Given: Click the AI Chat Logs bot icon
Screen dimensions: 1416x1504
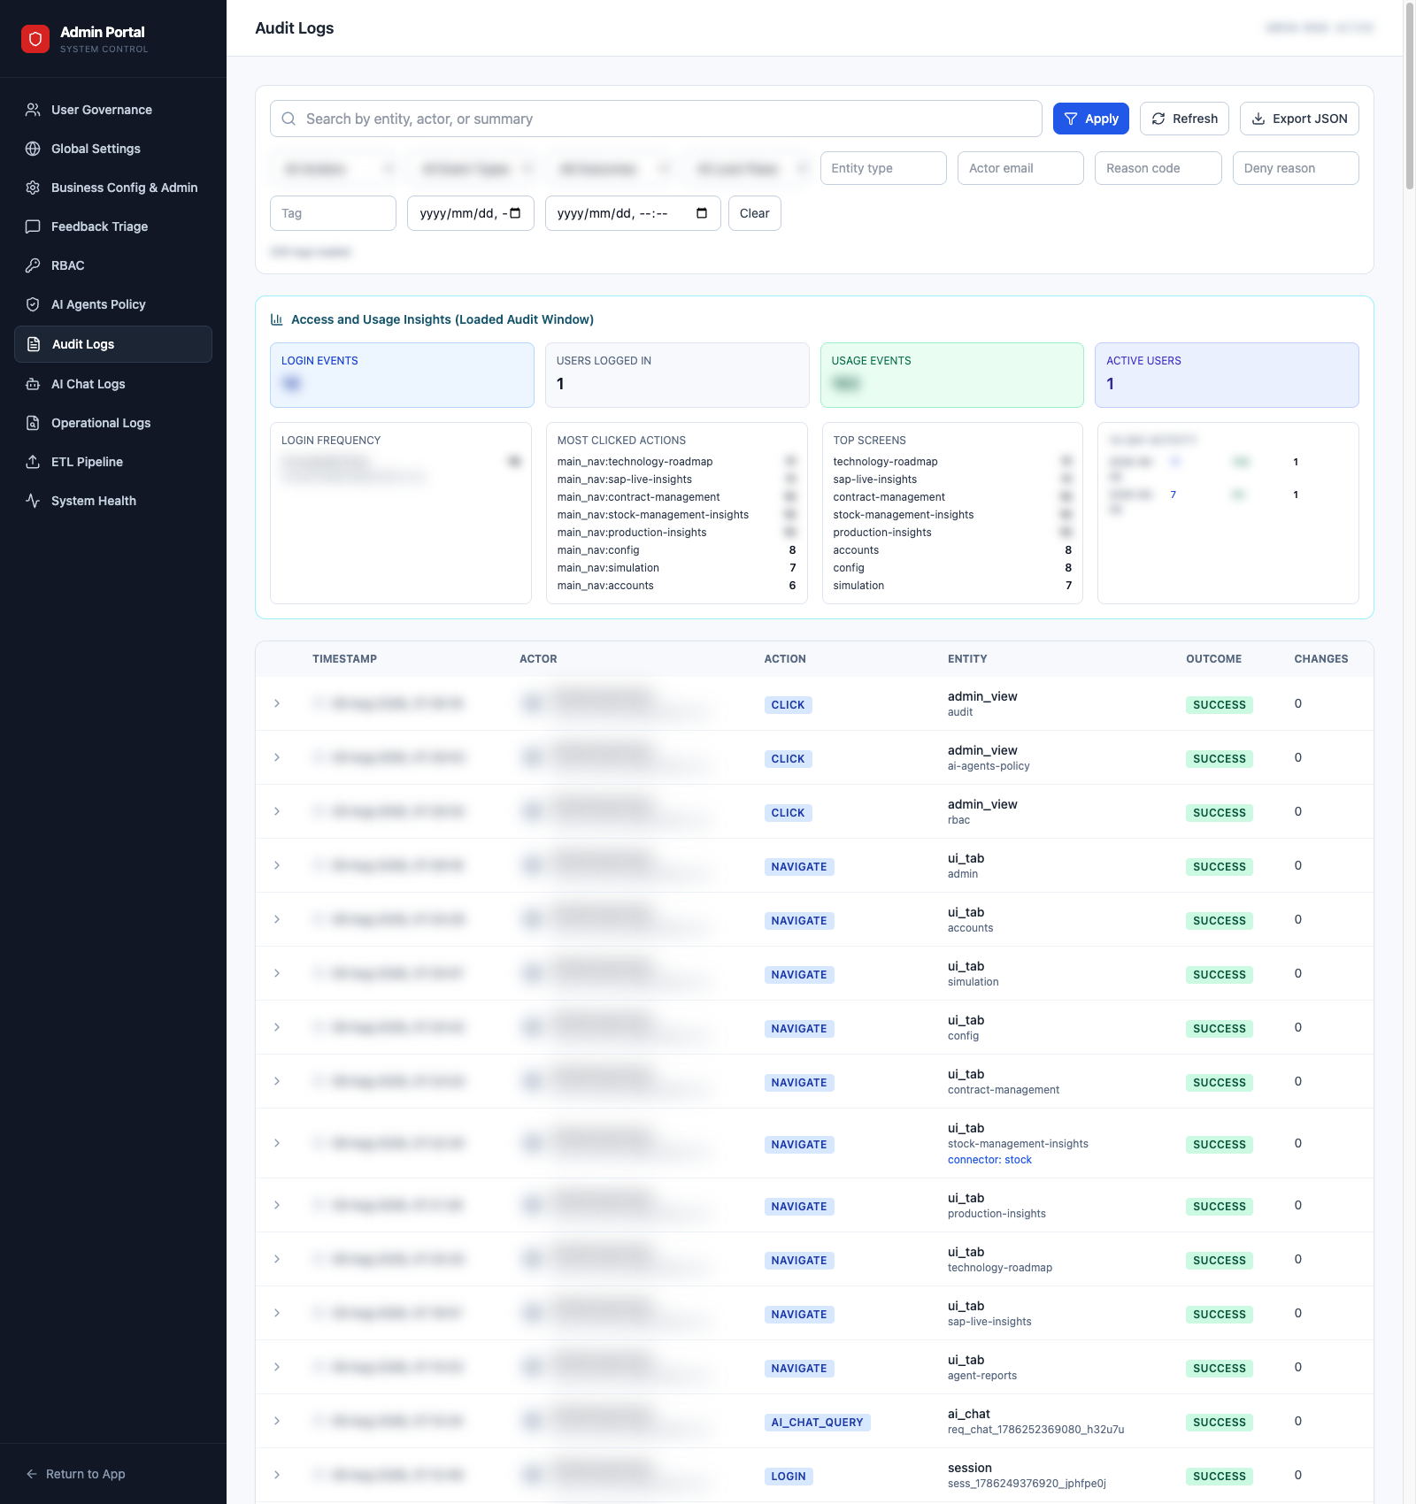Looking at the screenshot, I should pos(33,384).
